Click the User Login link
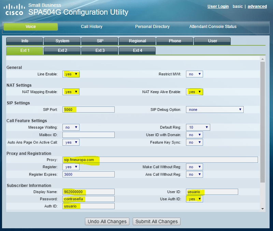 coord(218,6)
